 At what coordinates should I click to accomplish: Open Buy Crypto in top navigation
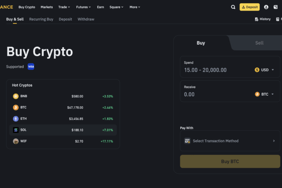(x=27, y=7)
